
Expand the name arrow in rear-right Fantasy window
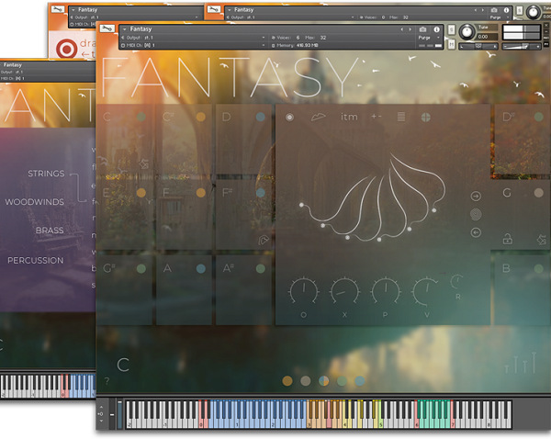(x=229, y=10)
